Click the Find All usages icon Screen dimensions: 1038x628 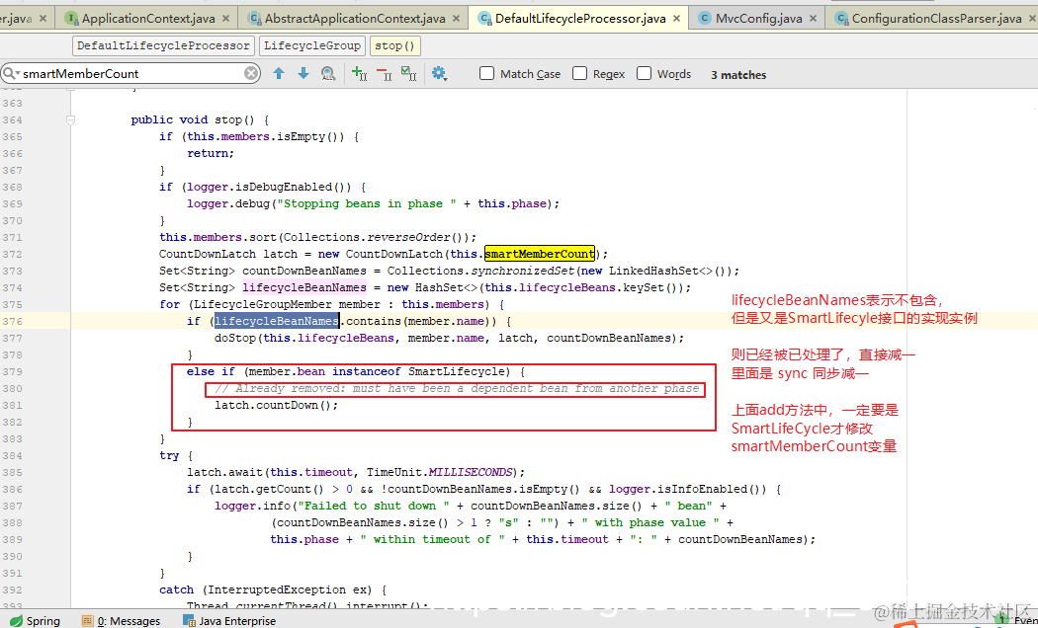[328, 73]
